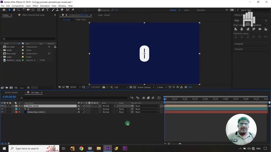Image resolution: width=271 pixels, height=152 pixels.
Task: Toggle Motion Blur enable switch in timeline
Action: [153, 98]
